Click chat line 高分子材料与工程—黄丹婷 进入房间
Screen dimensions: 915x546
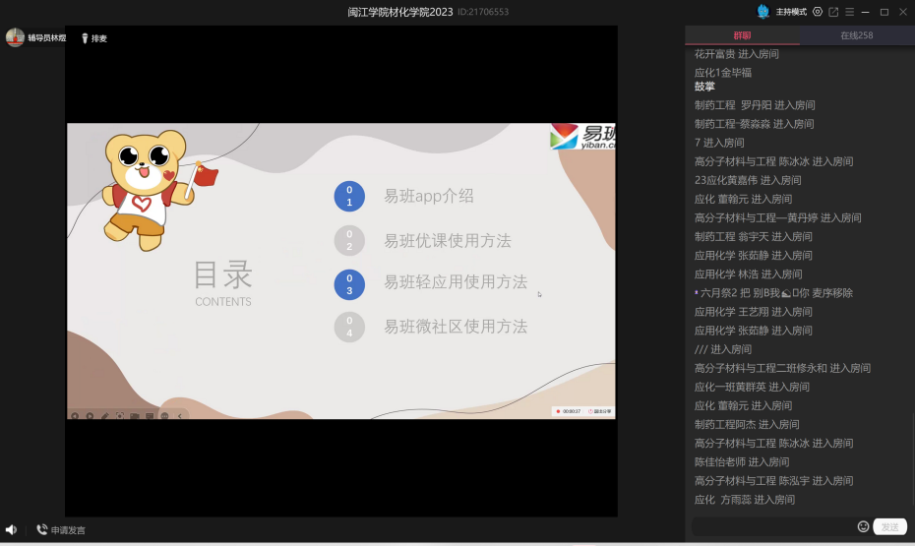[778, 218]
